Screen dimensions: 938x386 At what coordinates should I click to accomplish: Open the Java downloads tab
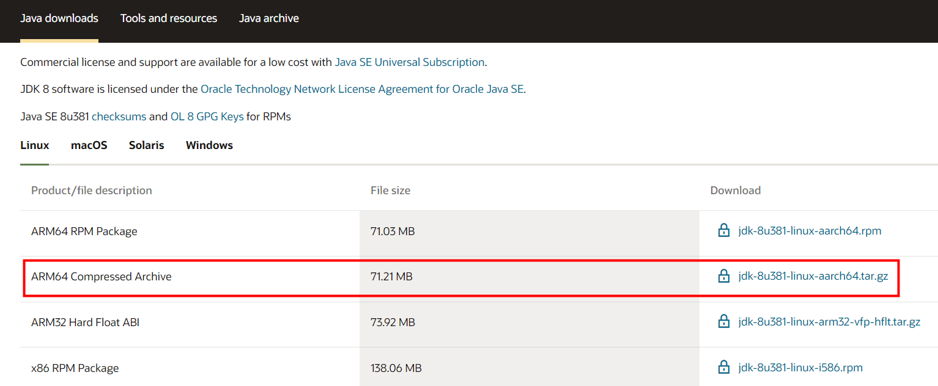point(59,18)
